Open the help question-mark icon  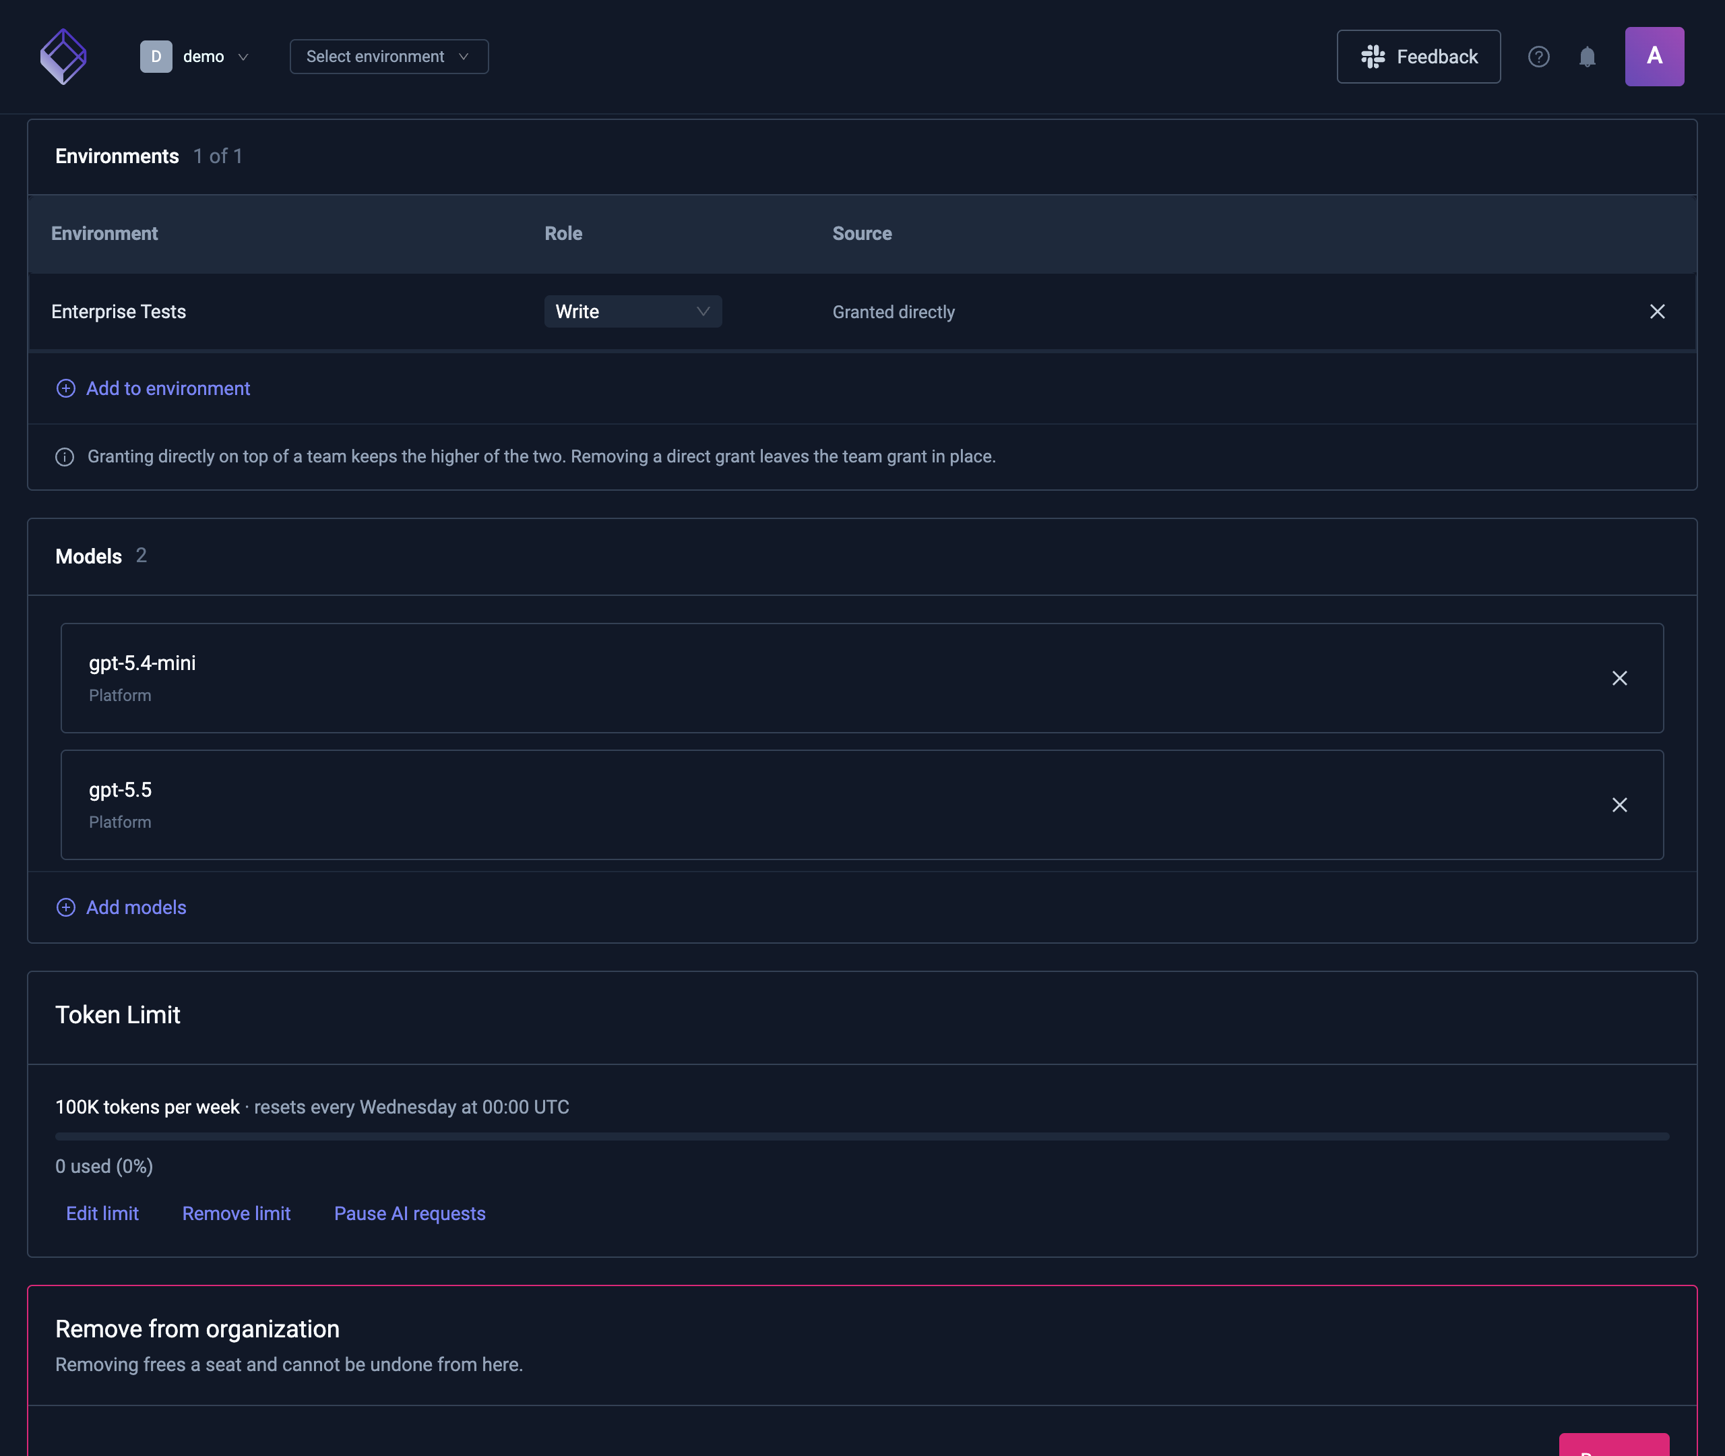pyautogui.click(x=1538, y=56)
